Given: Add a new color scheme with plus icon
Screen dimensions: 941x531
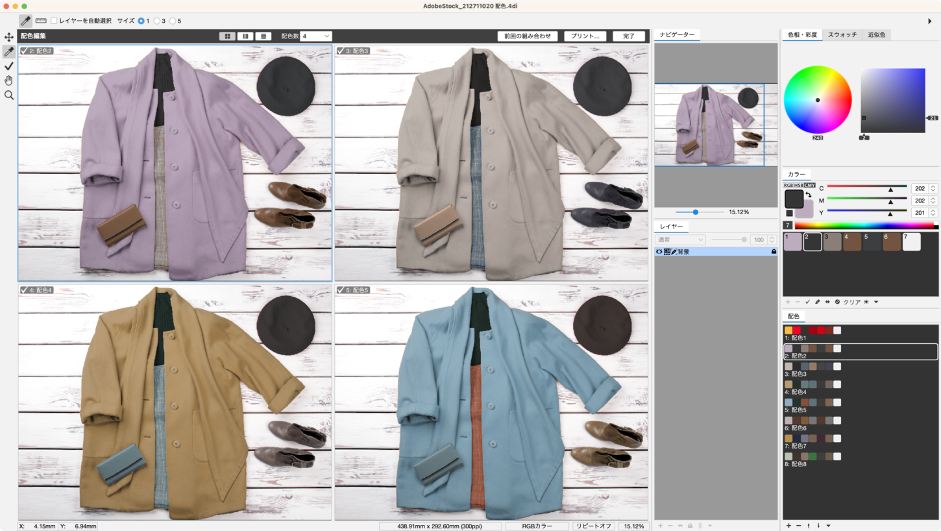Looking at the screenshot, I should click(788, 525).
